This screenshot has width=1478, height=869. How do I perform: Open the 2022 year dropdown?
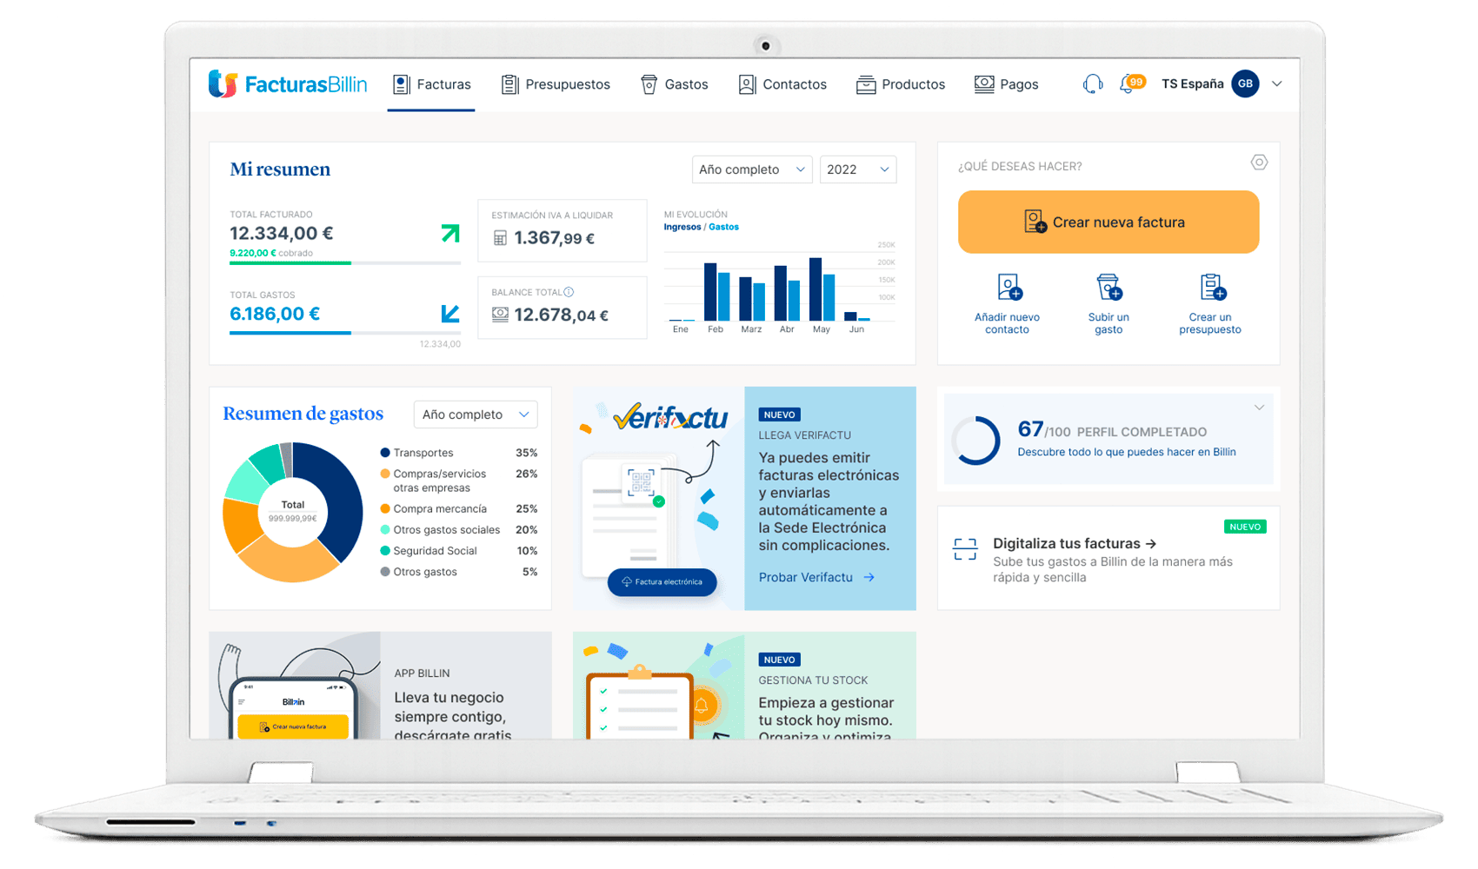click(x=857, y=169)
